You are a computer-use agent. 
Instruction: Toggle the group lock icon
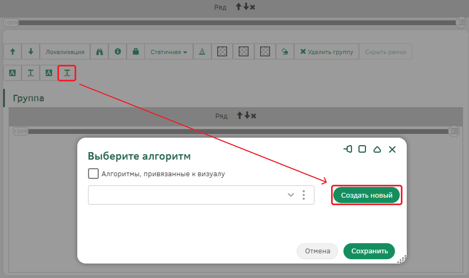136,52
